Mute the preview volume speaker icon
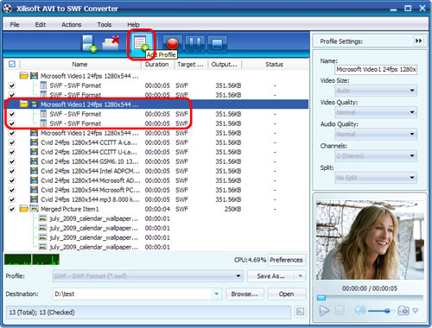 tap(359, 310)
